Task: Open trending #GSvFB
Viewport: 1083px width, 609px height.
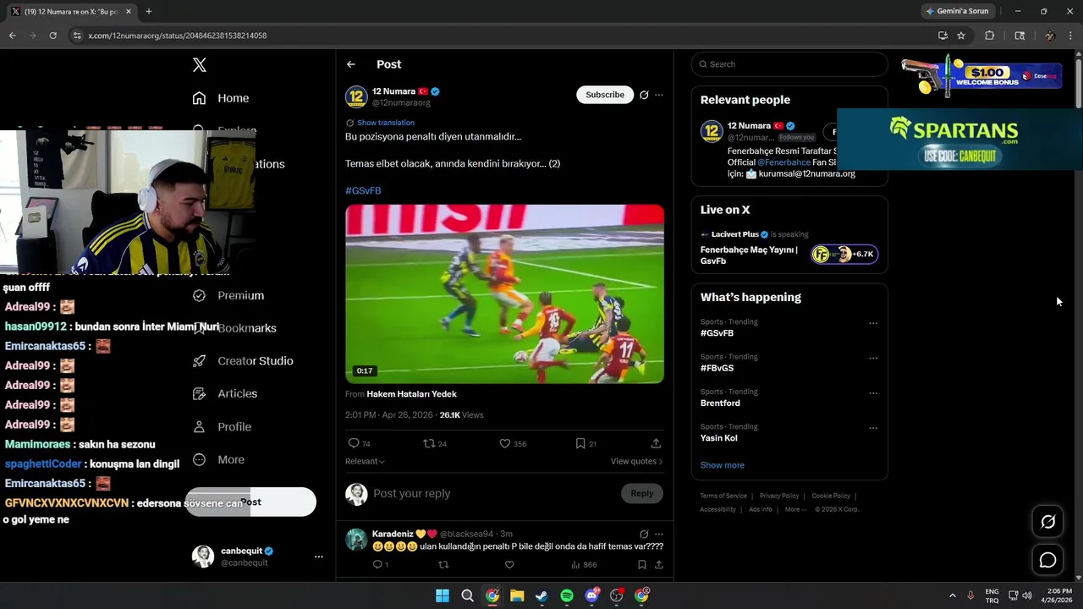Action: pos(717,333)
